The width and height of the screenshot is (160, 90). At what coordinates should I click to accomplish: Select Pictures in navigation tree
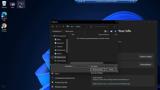coord(60,50)
